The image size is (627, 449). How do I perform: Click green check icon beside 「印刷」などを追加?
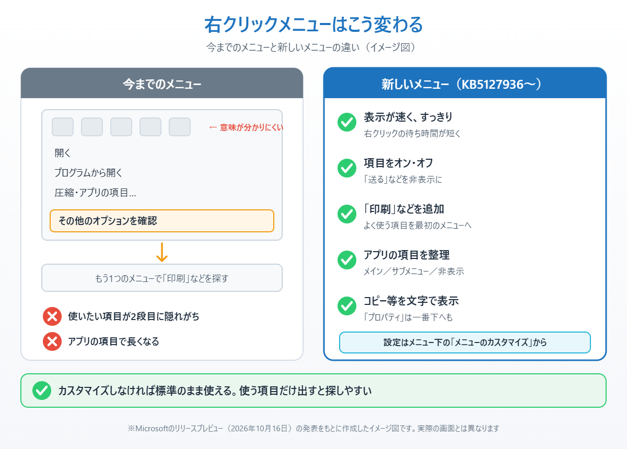click(x=347, y=214)
